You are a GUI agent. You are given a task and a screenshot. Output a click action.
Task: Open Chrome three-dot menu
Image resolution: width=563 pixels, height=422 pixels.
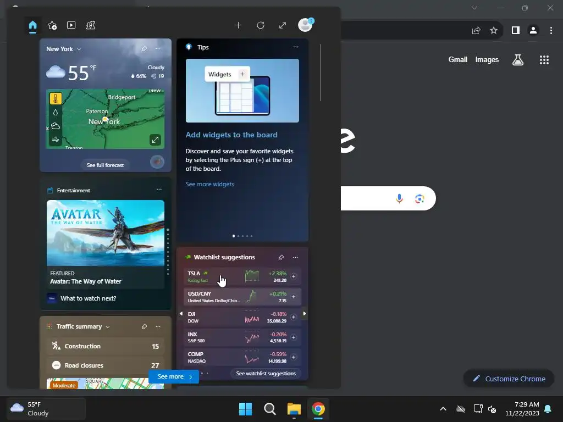click(x=551, y=31)
